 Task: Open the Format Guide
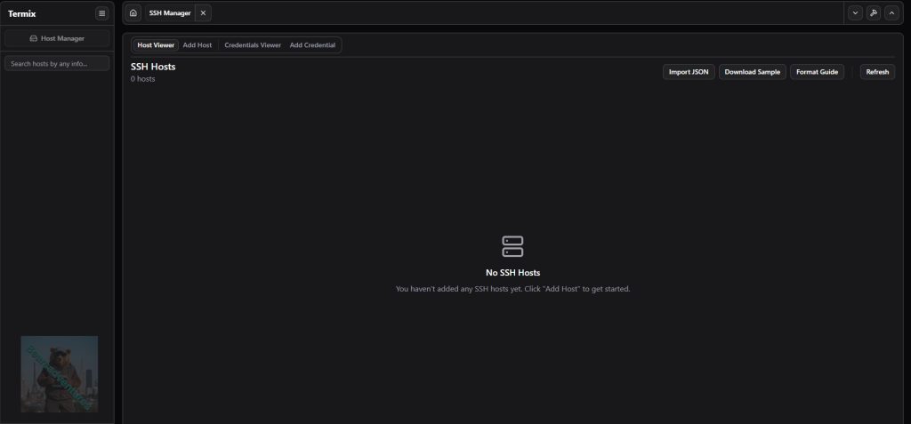(x=817, y=72)
